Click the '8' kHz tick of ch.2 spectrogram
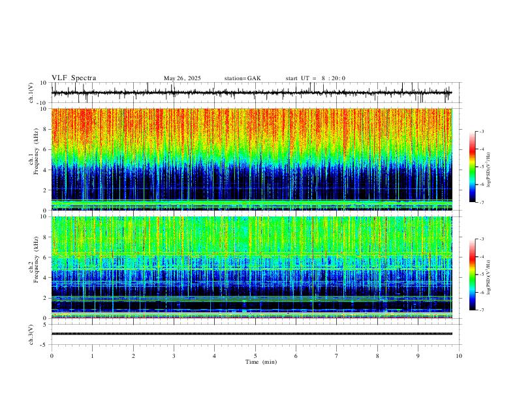The width and height of the screenshot is (517, 399). (x=46, y=237)
